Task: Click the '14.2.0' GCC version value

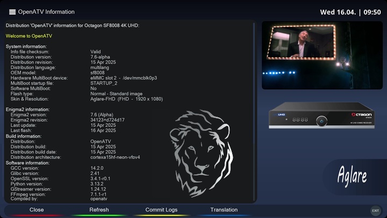Action: 97,168
